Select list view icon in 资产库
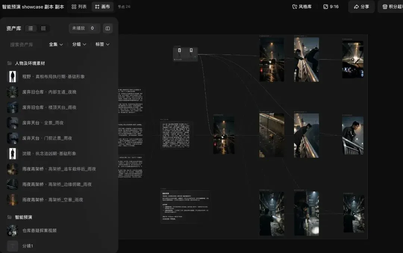Image resolution: width=403 pixels, height=253 pixels. (31, 28)
